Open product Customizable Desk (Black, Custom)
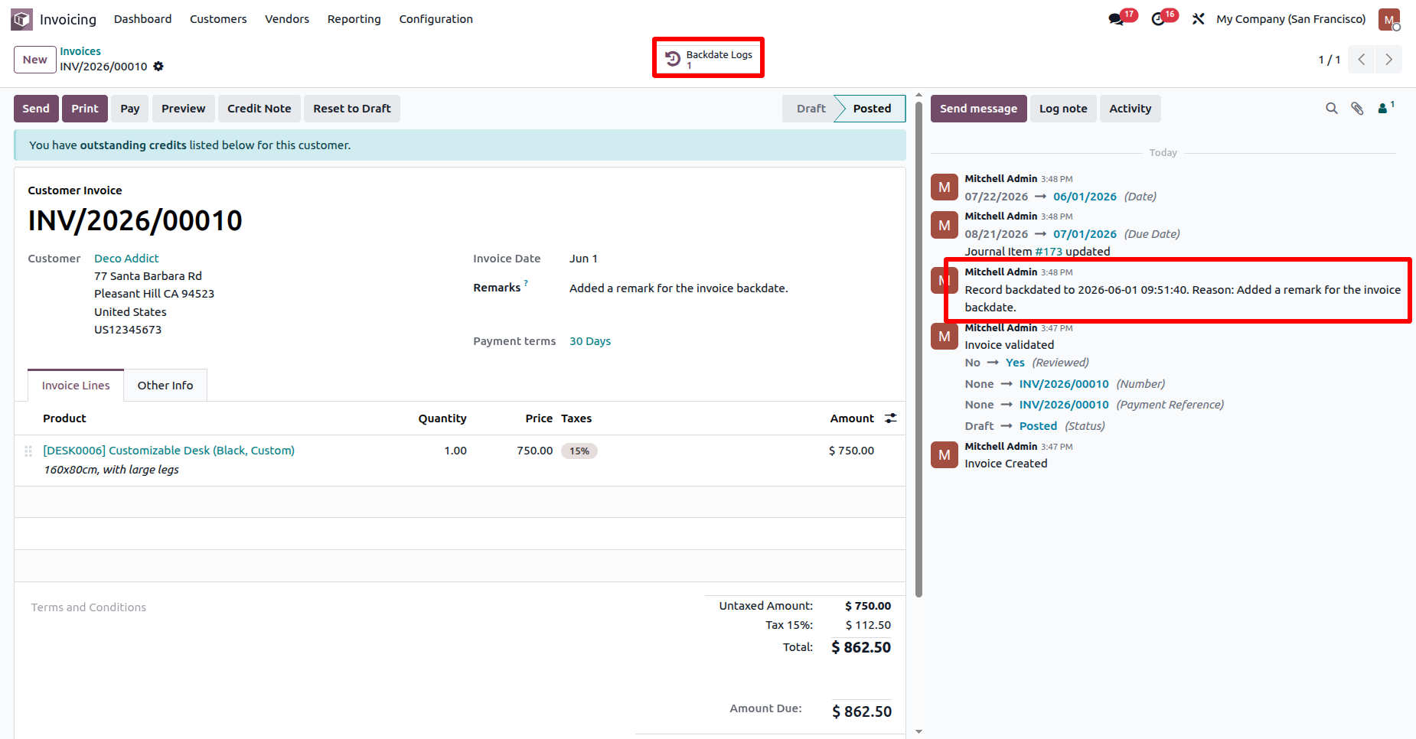The width and height of the screenshot is (1416, 739). pos(168,451)
